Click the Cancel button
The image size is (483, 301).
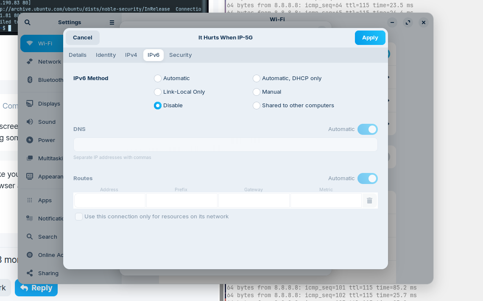tap(83, 38)
